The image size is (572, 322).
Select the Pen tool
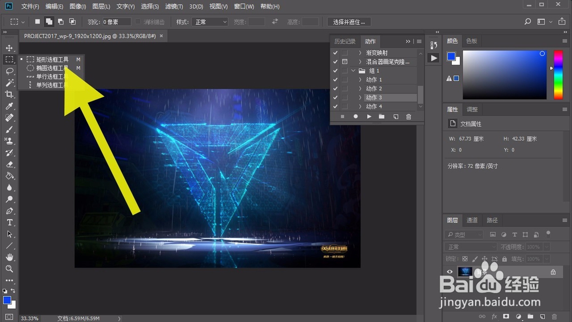click(x=10, y=211)
